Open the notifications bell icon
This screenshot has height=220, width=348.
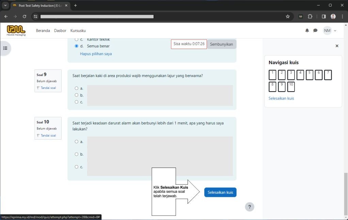(x=307, y=31)
